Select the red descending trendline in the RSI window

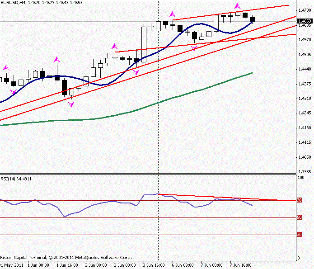click(226, 198)
